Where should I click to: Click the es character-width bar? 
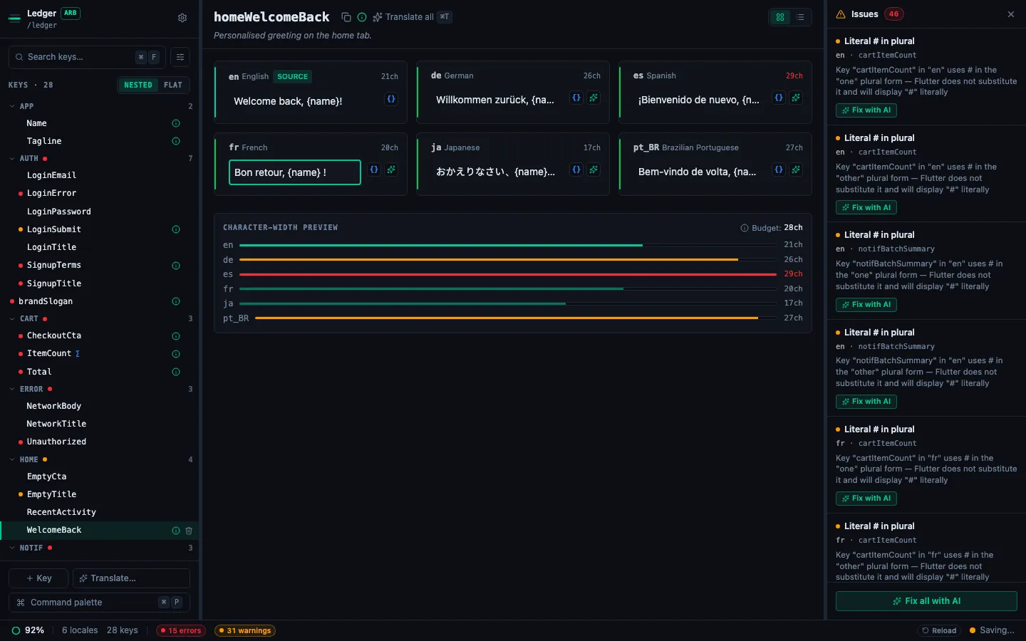coord(508,274)
